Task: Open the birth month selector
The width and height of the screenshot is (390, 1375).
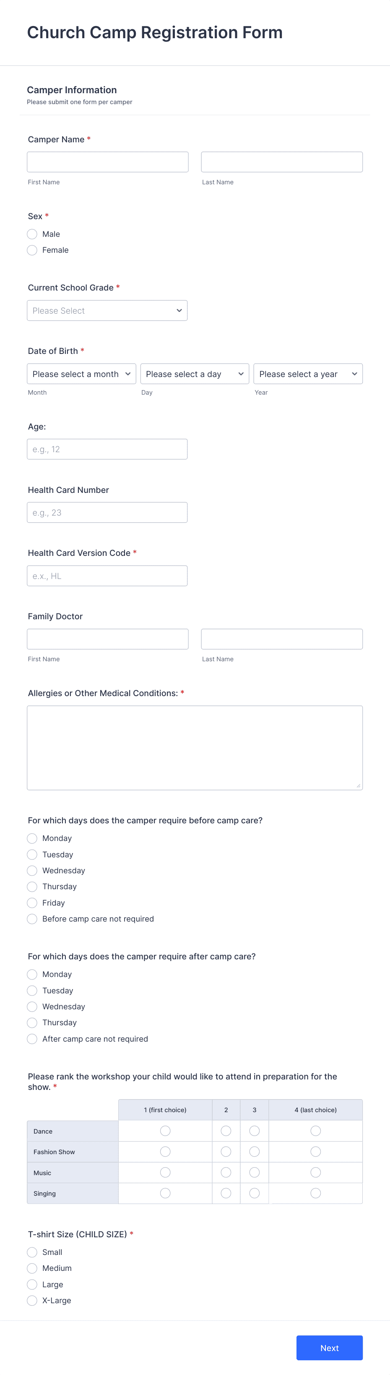Action: (81, 374)
